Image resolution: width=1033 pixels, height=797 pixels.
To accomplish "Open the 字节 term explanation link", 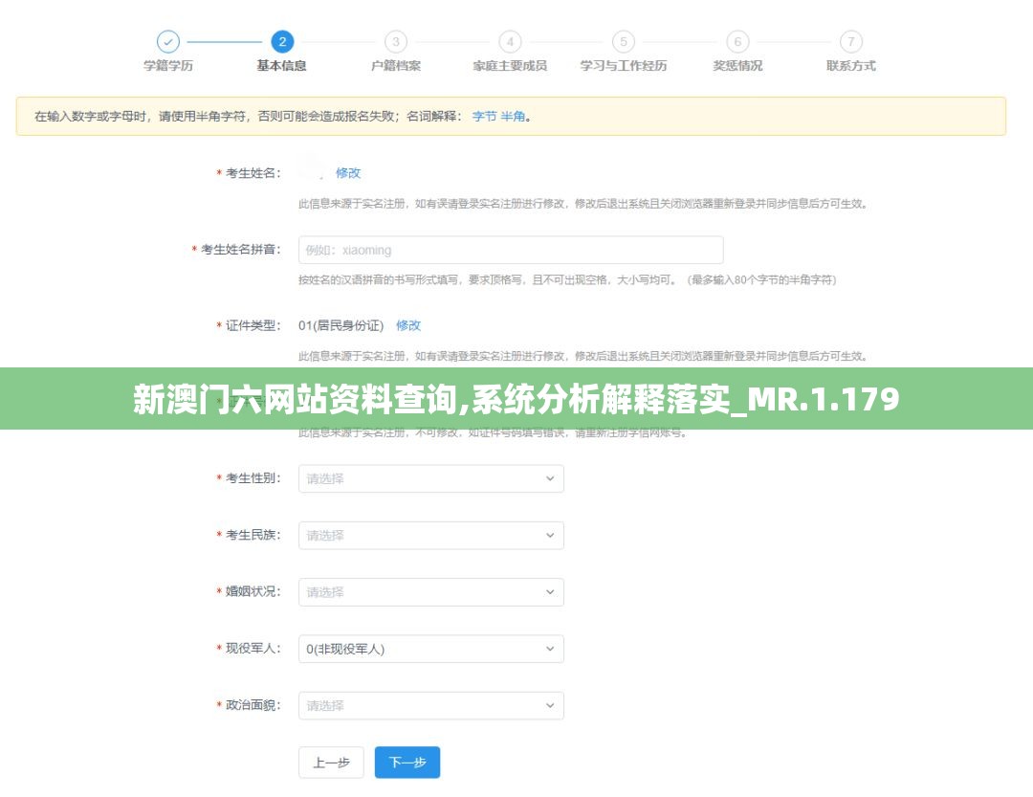I will pyautogui.click(x=484, y=117).
